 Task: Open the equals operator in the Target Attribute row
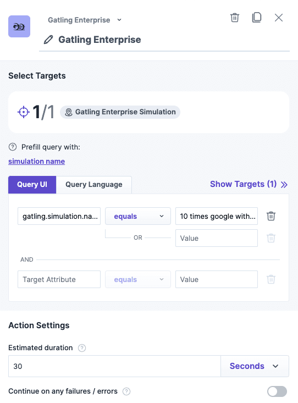[138, 279]
